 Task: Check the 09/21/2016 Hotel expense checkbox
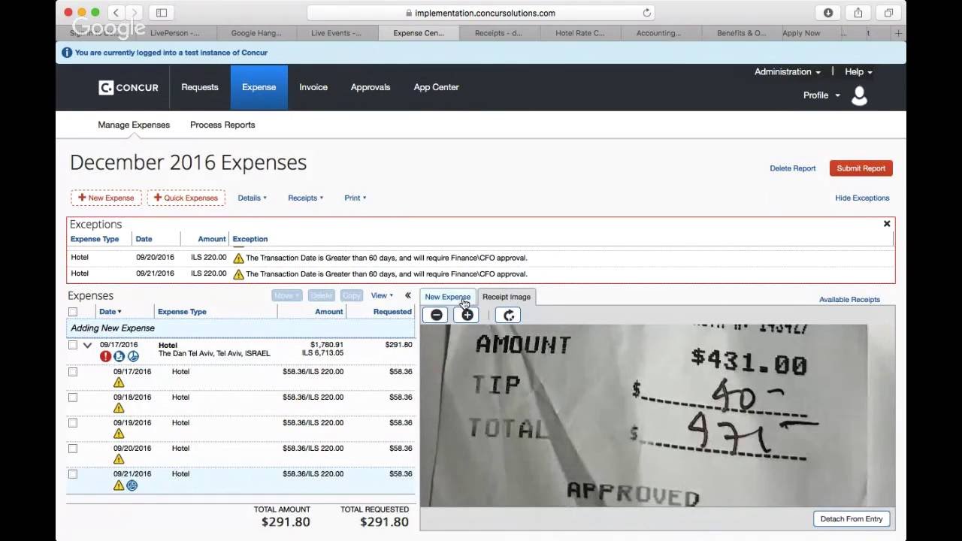[x=73, y=474]
